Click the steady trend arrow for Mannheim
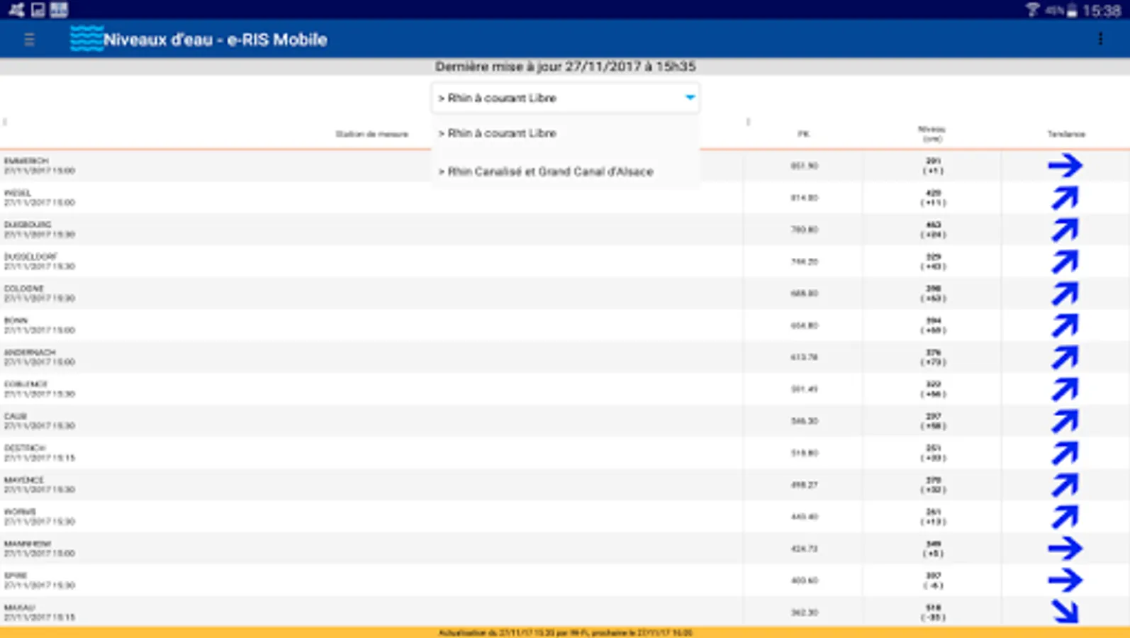This screenshot has width=1130, height=638. click(x=1065, y=549)
